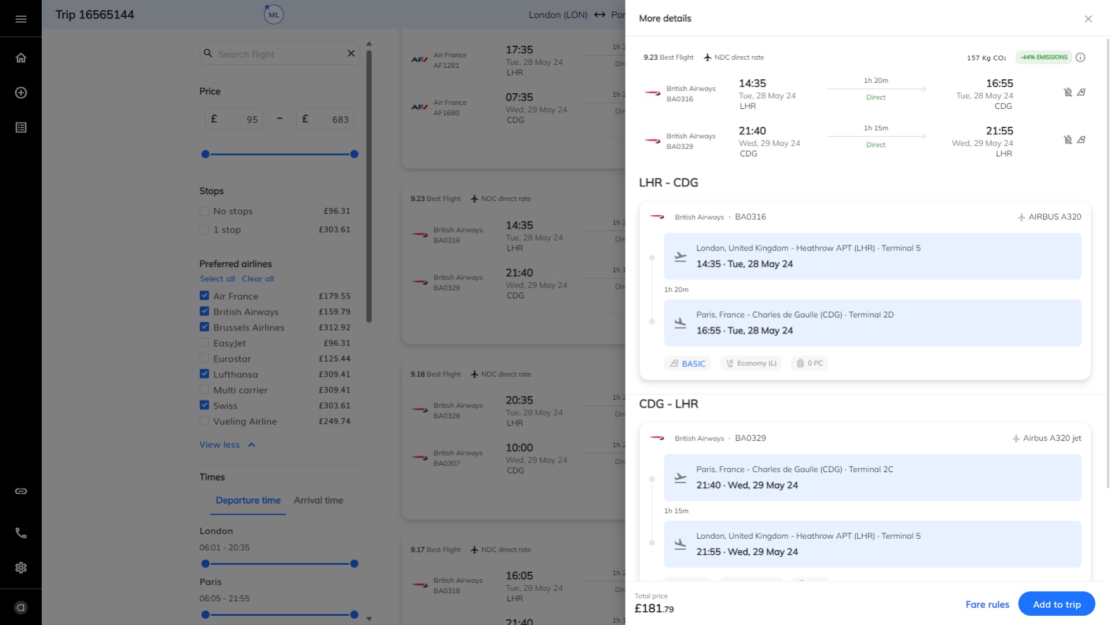
Task: Clear the Search flight field with X
Action: [x=351, y=53]
